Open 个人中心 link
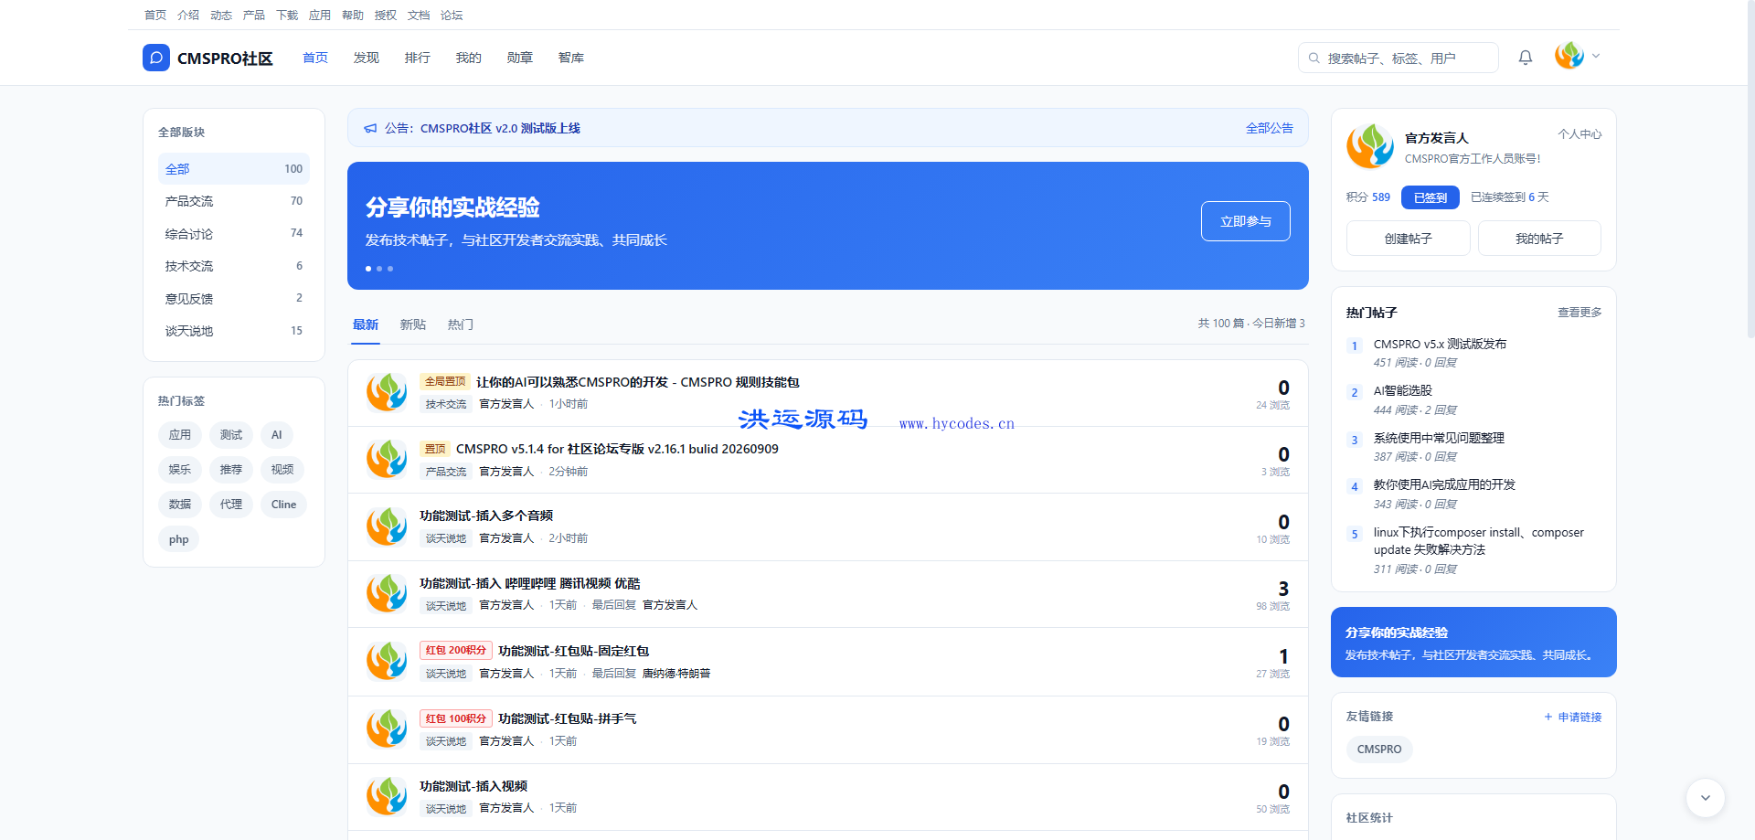This screenshot has height=840, width=1755. click(x=1579, y=134)
